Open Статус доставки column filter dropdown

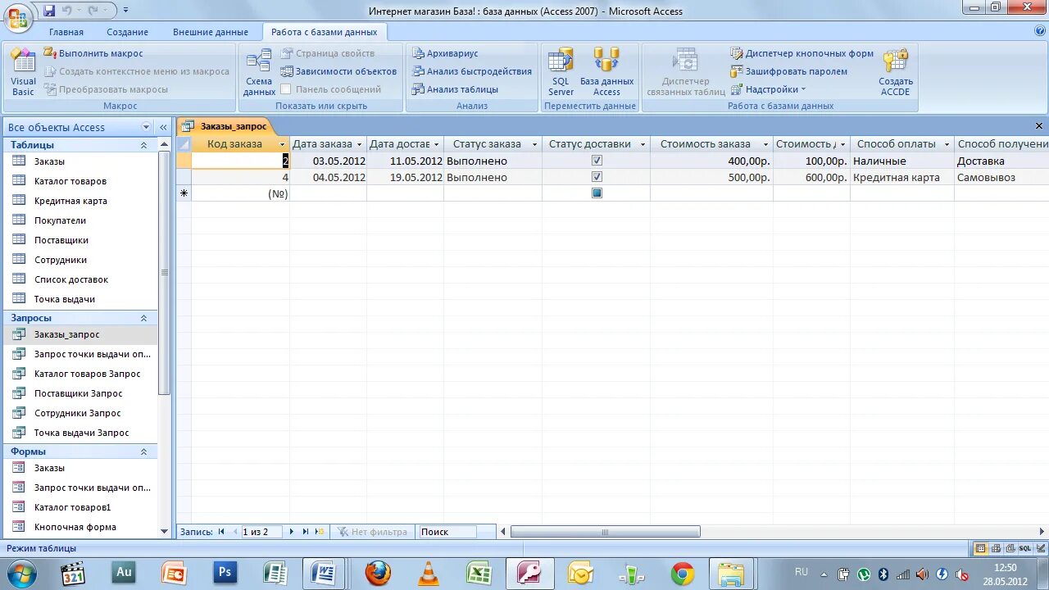(643, 144)
